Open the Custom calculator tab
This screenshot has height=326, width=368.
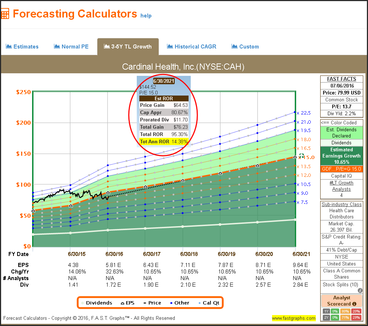(245, 47)
